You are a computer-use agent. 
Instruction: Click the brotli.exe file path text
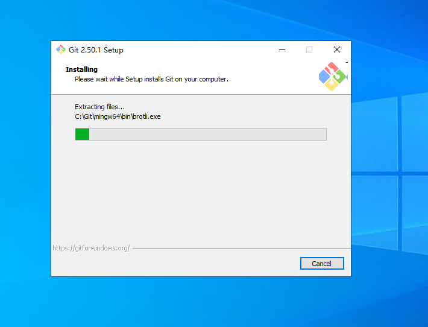[x=118, y=116]
